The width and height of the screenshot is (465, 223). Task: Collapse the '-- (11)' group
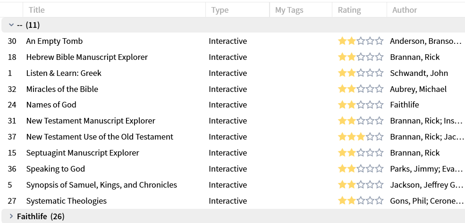point(11,25)
